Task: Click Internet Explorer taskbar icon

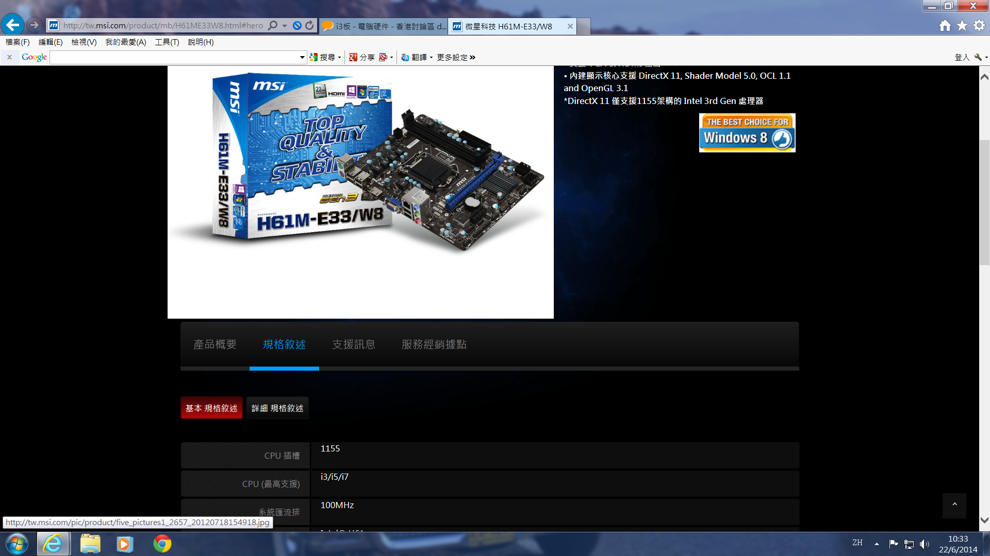Action: pos(53,544)
